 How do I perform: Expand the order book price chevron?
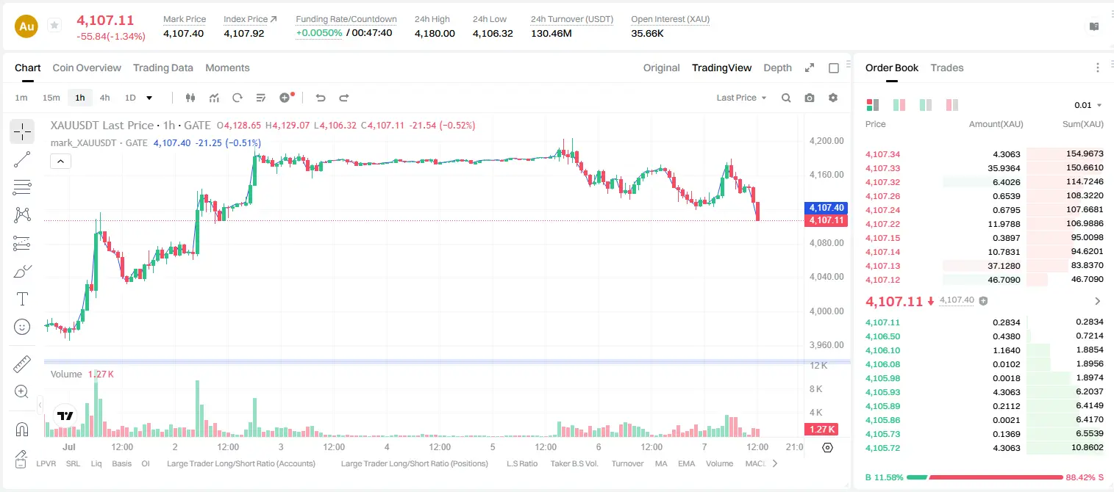click(1098, 301)
